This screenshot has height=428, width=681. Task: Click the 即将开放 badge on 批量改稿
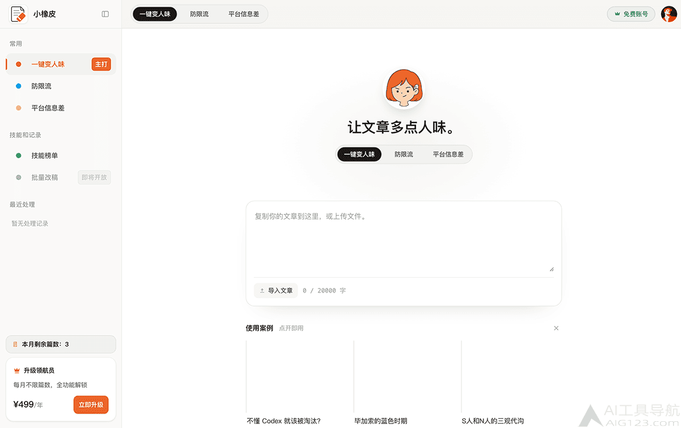coord(94,177)
